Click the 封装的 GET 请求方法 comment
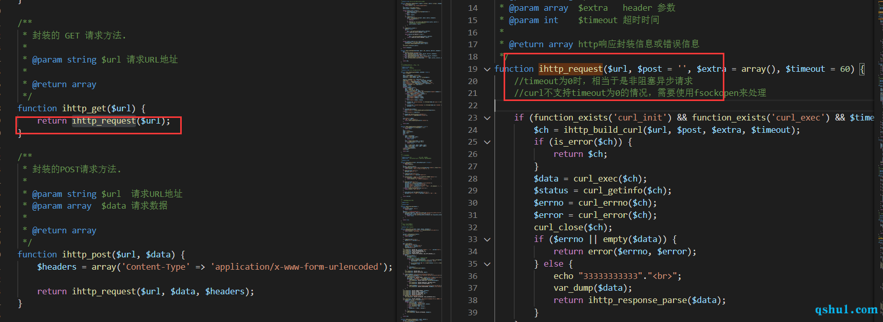The image size is (883, 322). click(79, 35)
